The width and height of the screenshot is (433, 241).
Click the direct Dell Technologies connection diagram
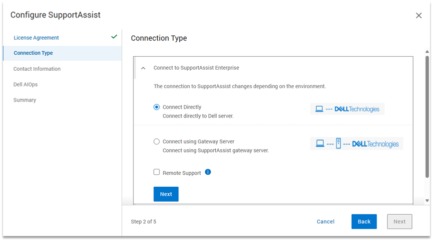tap(347, 109)
